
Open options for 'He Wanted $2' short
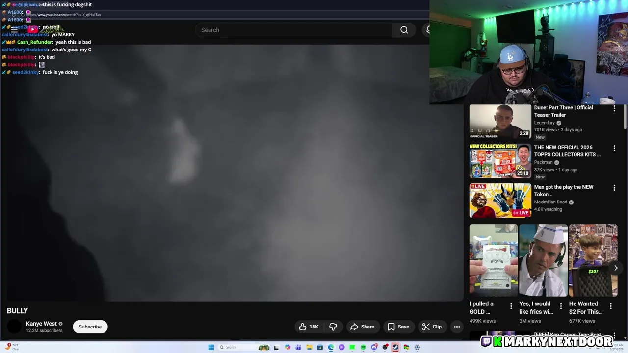(x=610, y=306)
